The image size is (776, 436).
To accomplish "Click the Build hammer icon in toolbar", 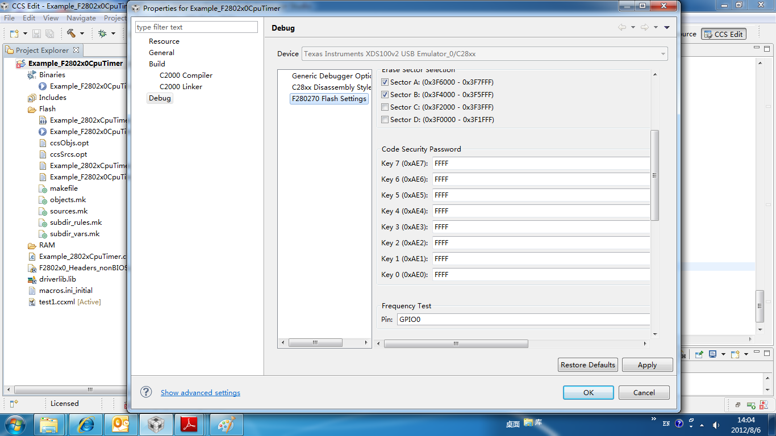I will click(x=71, y=33).
